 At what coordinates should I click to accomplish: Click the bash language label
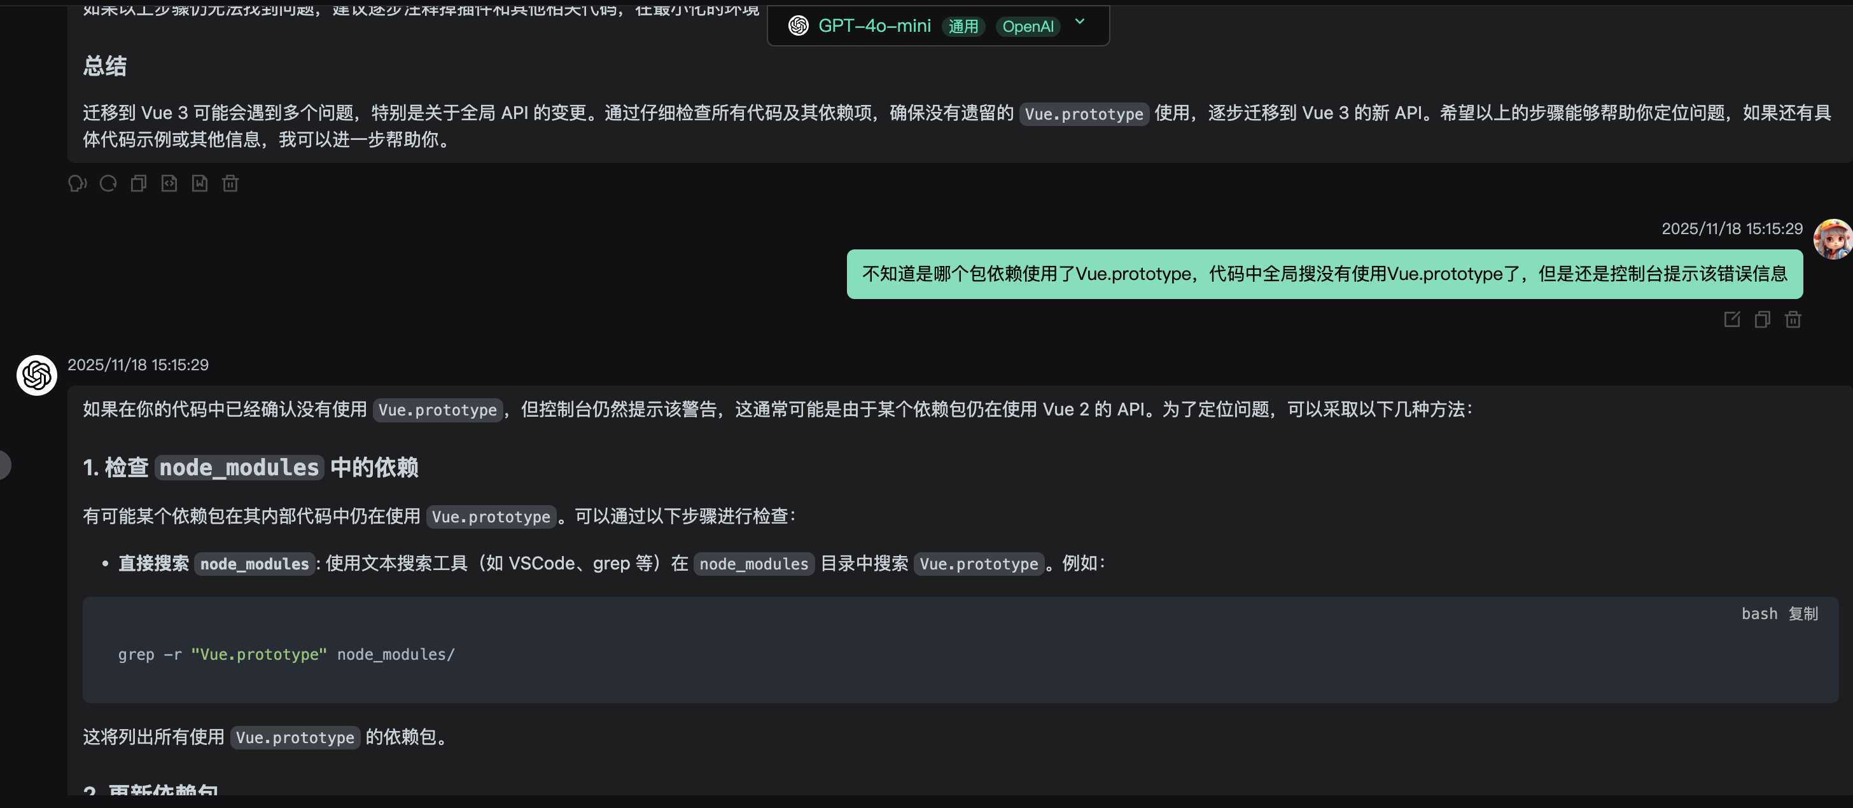pyautogui.click(x=1759, y=614)
